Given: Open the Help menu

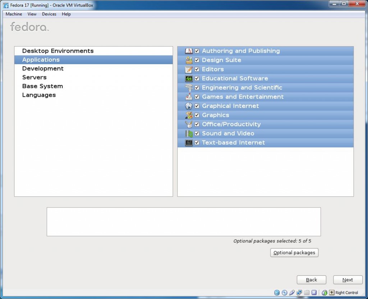Looking at the screenshot, I should [66, 14].
